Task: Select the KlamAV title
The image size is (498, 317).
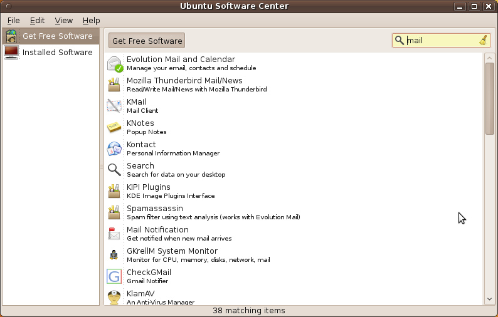Action: [x=140, y=294]
